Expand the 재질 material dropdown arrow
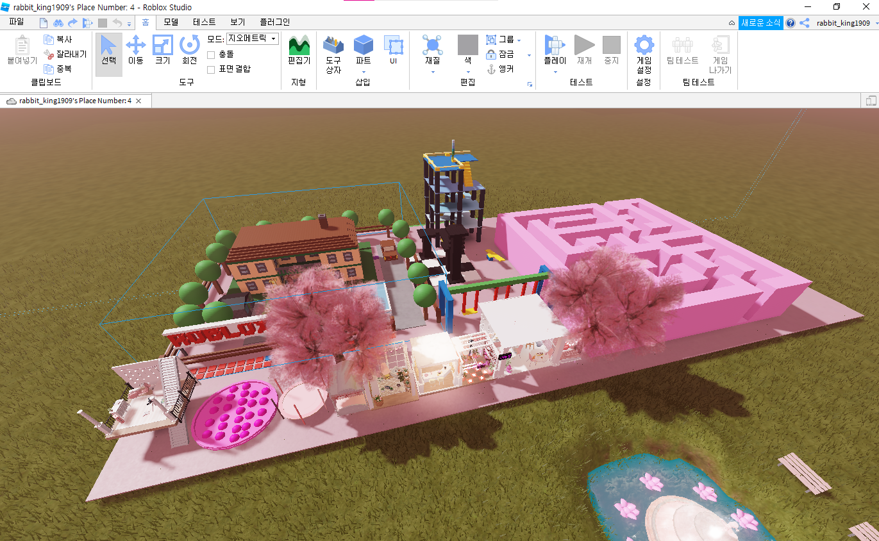The image size is (879, 541). click(432, 72)
